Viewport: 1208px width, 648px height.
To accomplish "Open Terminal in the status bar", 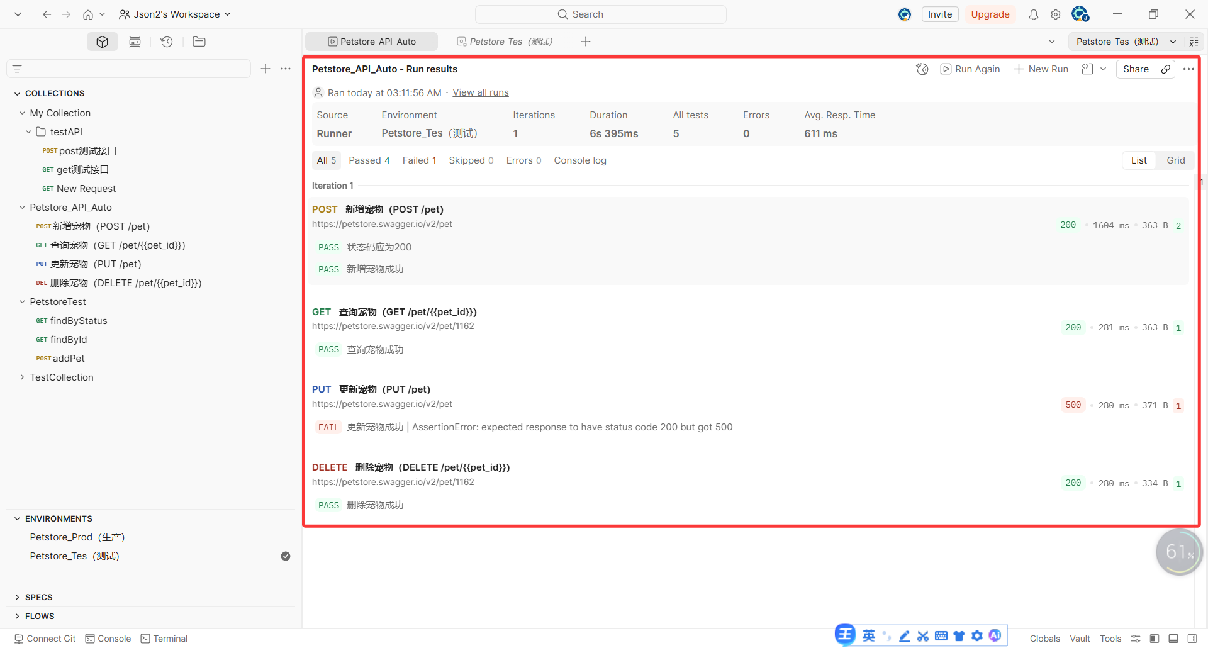I will tap(164, 639).
